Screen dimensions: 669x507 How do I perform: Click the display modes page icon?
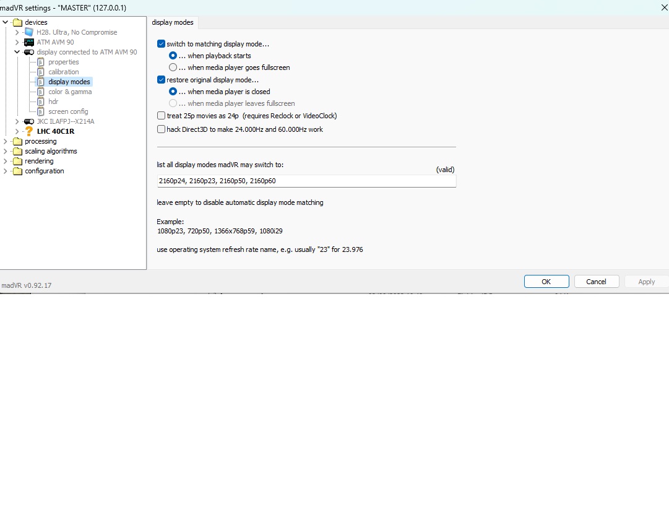(x=40, y=82)
